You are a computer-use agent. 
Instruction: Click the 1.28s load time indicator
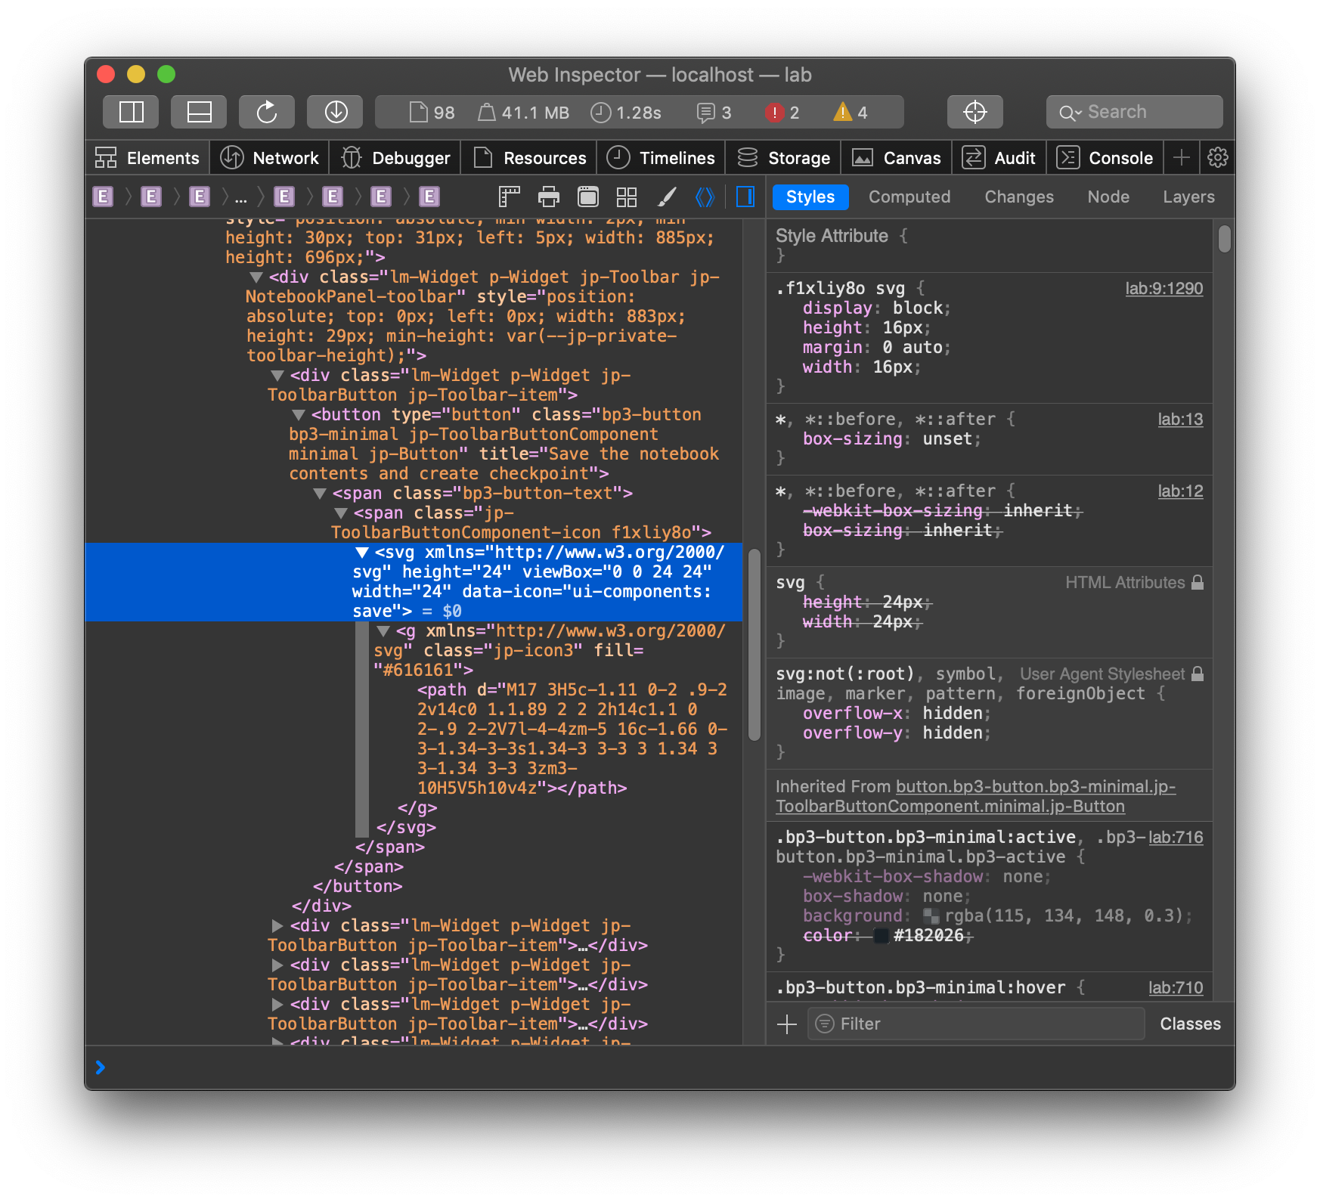tap(626, 113)
